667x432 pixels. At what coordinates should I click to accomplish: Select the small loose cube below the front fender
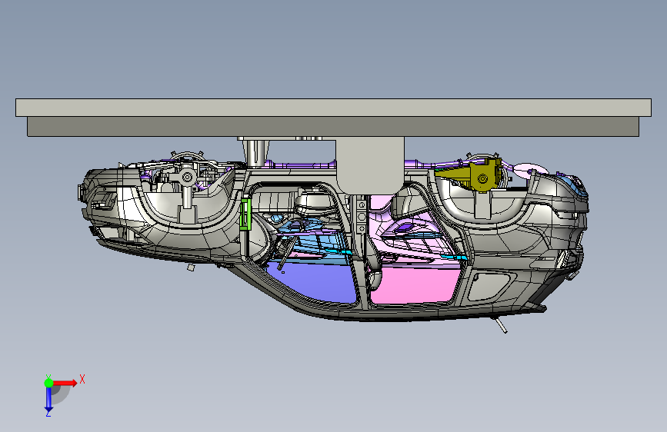[191, 267]
